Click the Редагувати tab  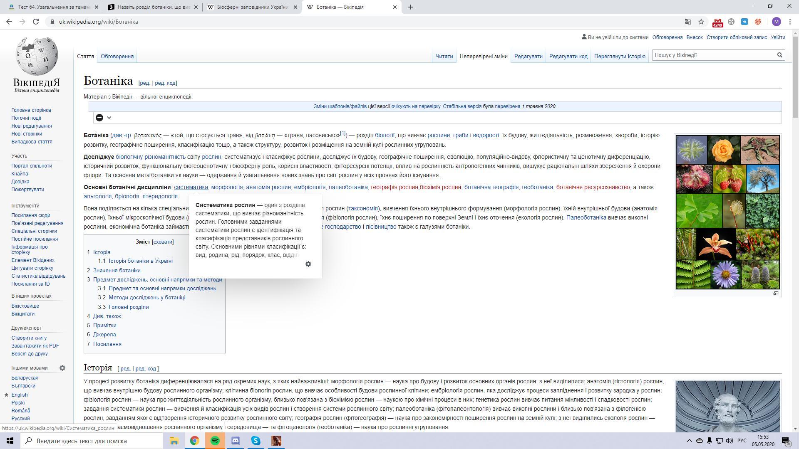[x=528, y=56]
